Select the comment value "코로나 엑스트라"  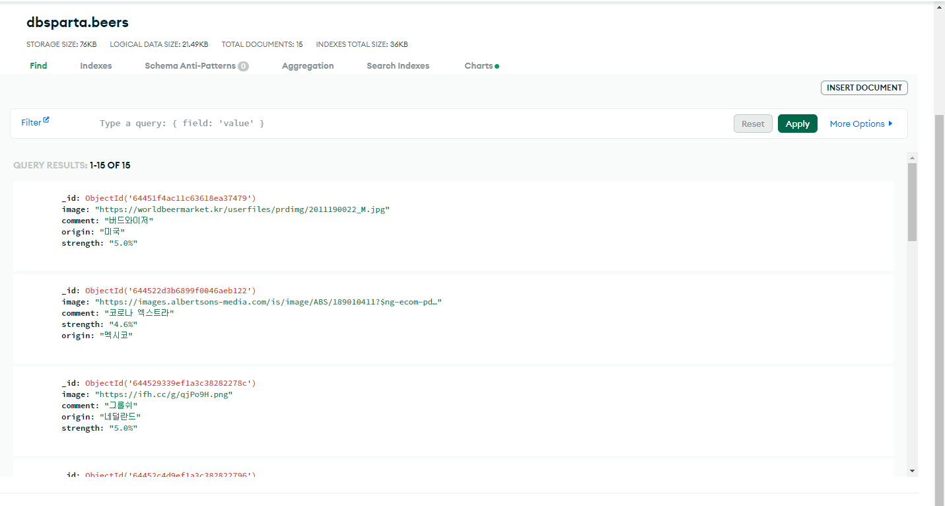[139, 313]
